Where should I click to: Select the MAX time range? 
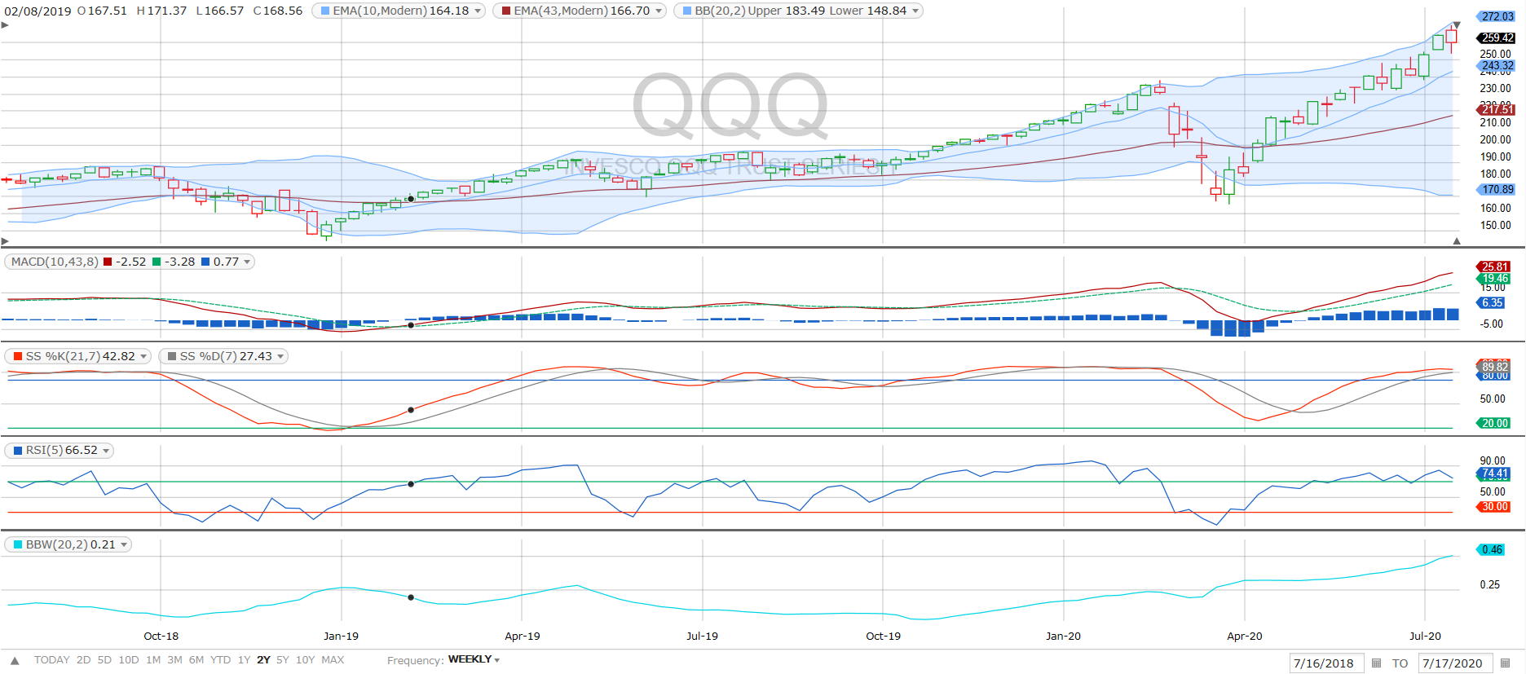tap(333, 660)
